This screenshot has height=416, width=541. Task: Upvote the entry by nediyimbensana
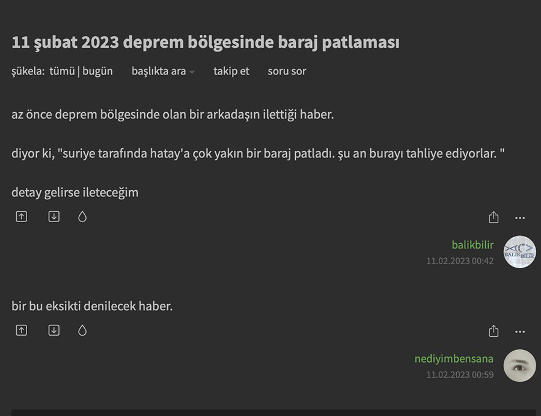pos(20,330)
